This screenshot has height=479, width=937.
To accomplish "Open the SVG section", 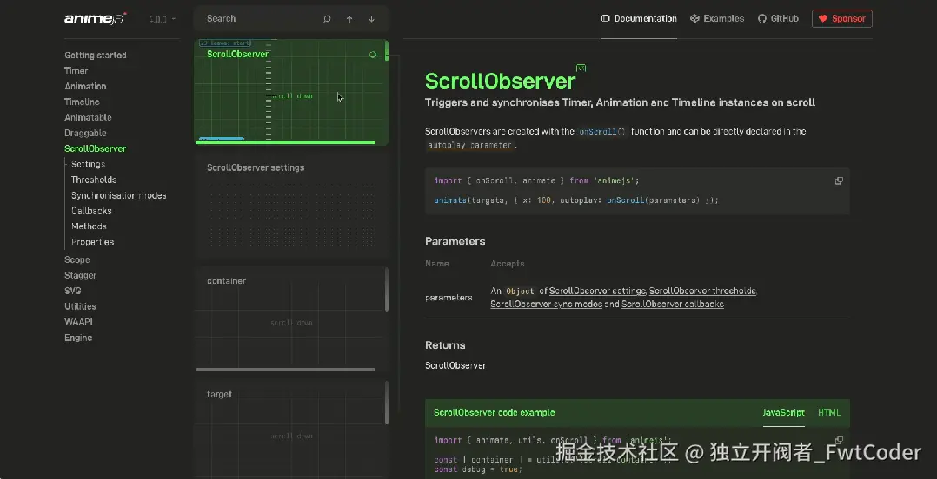I will pyautogui.click(x=73, y=291).
